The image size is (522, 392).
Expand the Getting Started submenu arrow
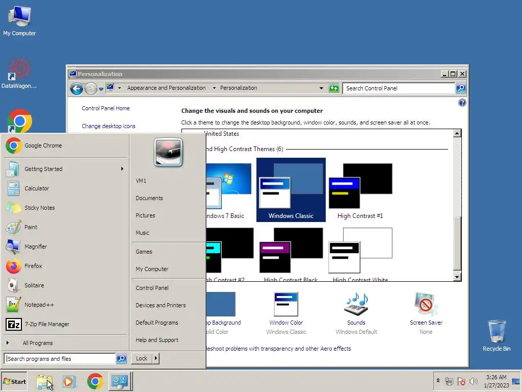pyautogui.click(x=122, y=168)
